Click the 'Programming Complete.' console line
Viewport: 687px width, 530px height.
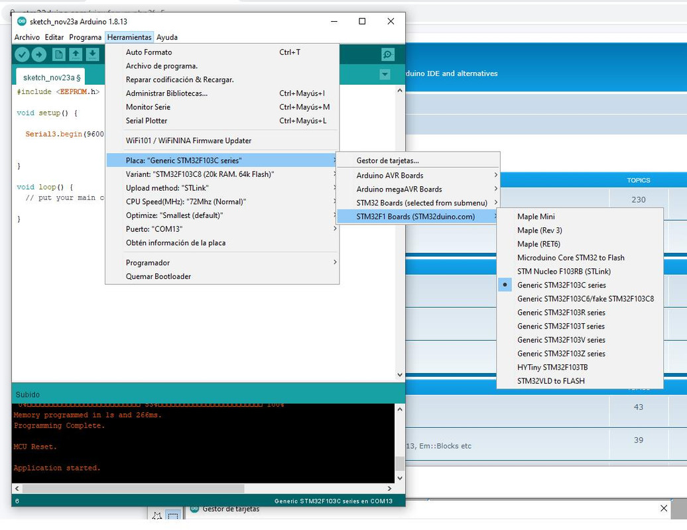coord(59,425)
